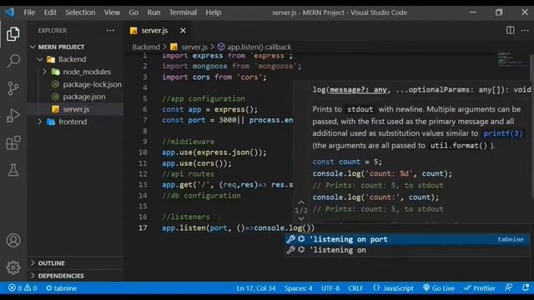
Task: Restore down the VS Code window
Action: (x=499, y=12)
